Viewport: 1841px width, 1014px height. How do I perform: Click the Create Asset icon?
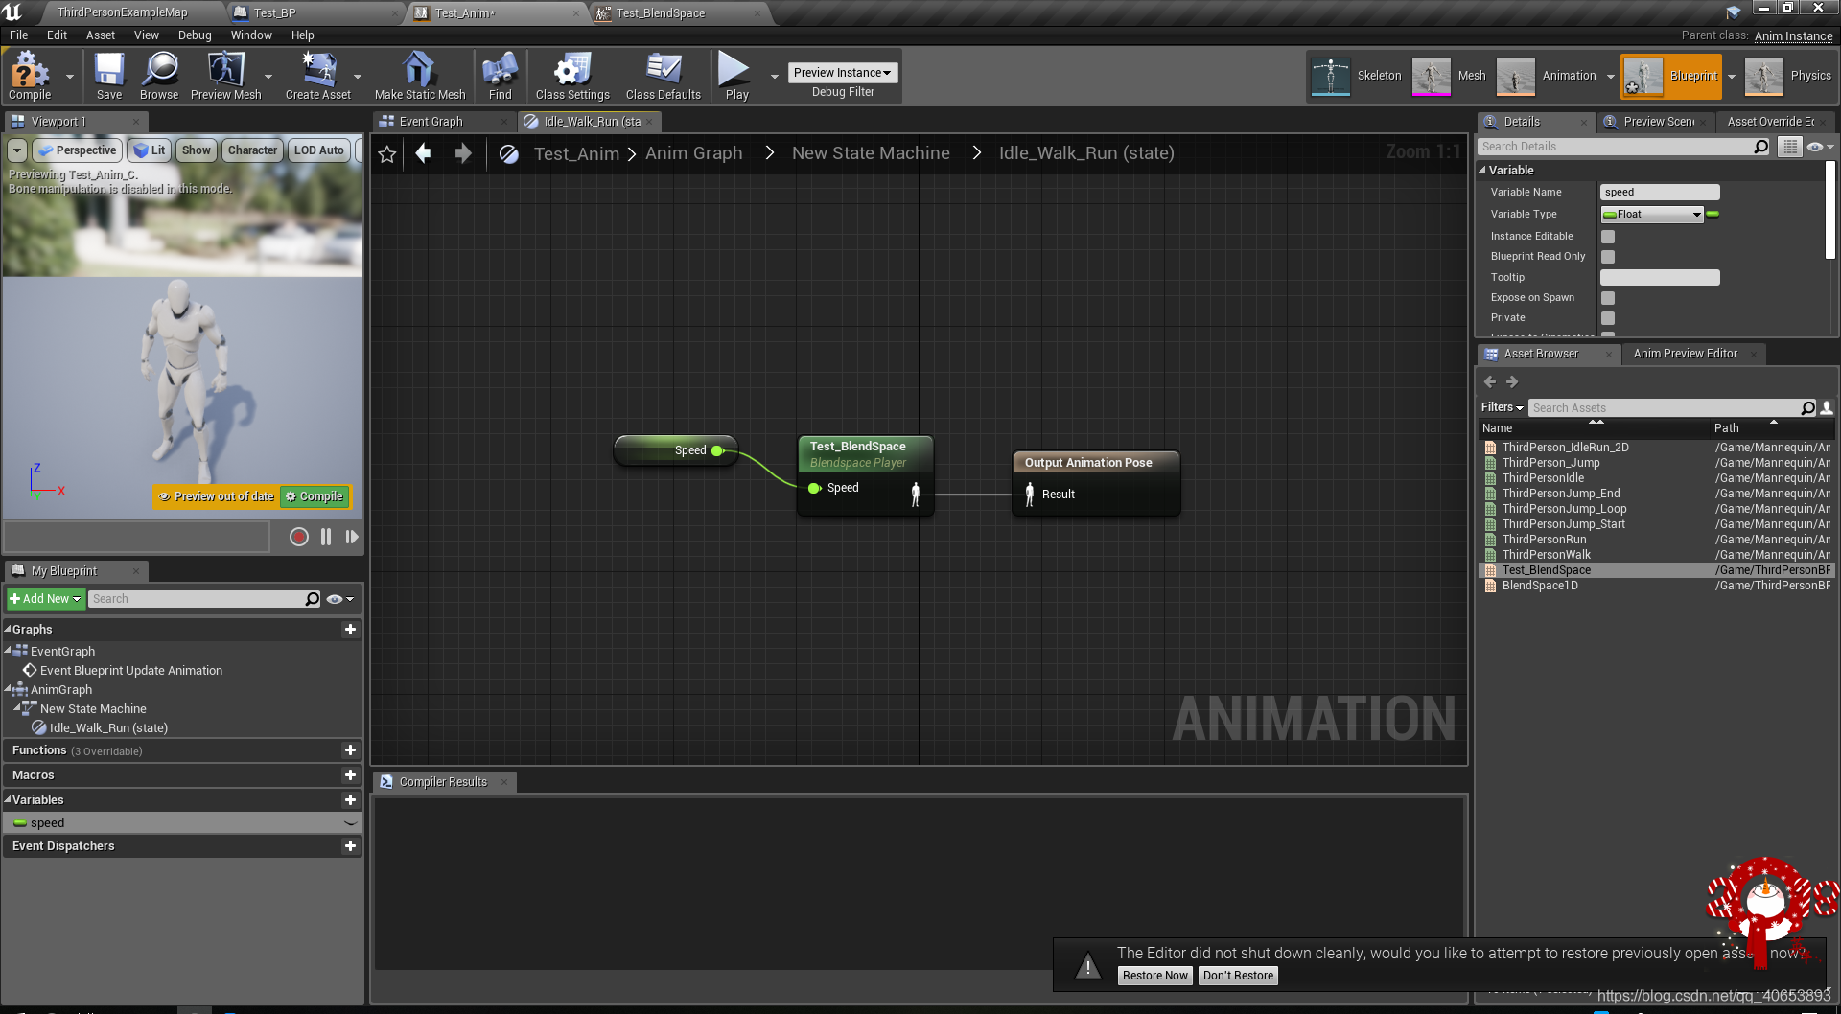tap(317, 75)
